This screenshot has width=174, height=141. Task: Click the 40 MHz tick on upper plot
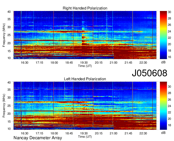[9, 12]
